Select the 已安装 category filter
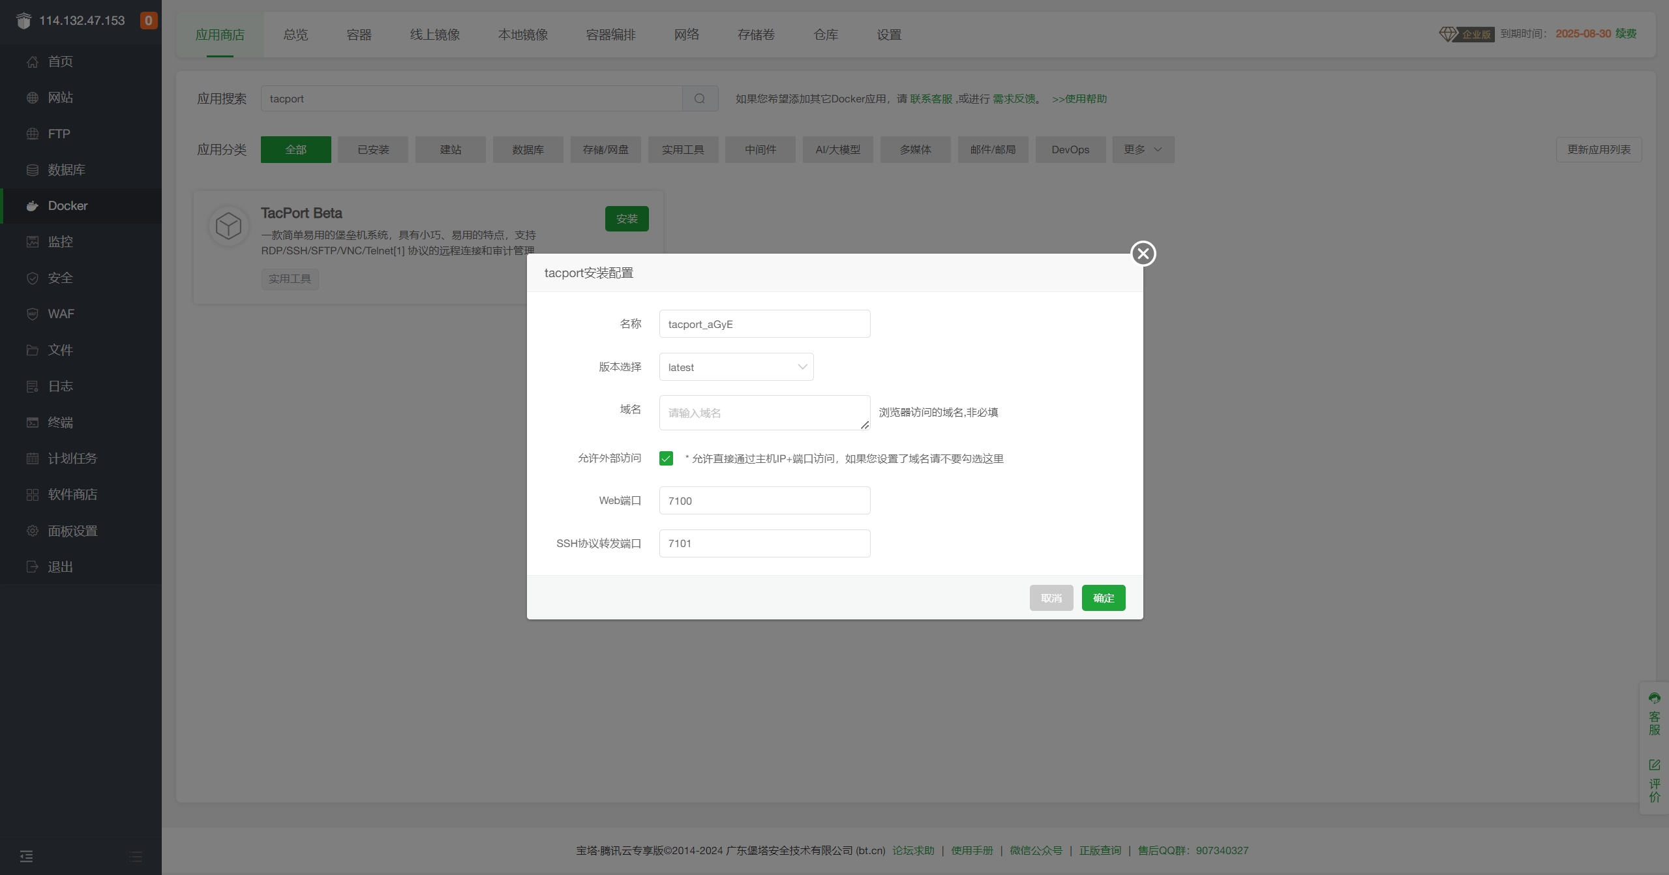This screenshot has height=875, width=1669. (373, 149)
